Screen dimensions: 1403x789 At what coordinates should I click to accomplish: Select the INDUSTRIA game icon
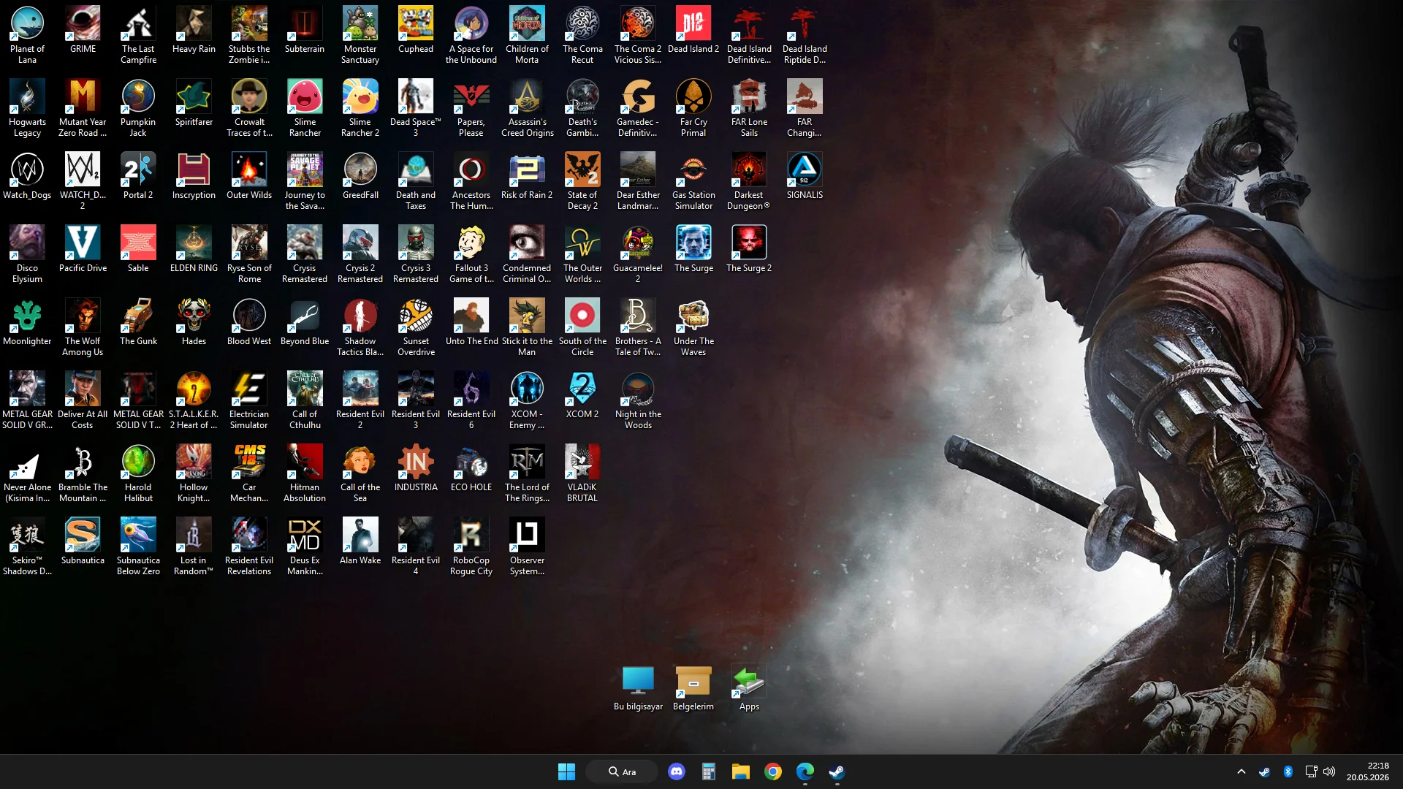tap(416, 468)
